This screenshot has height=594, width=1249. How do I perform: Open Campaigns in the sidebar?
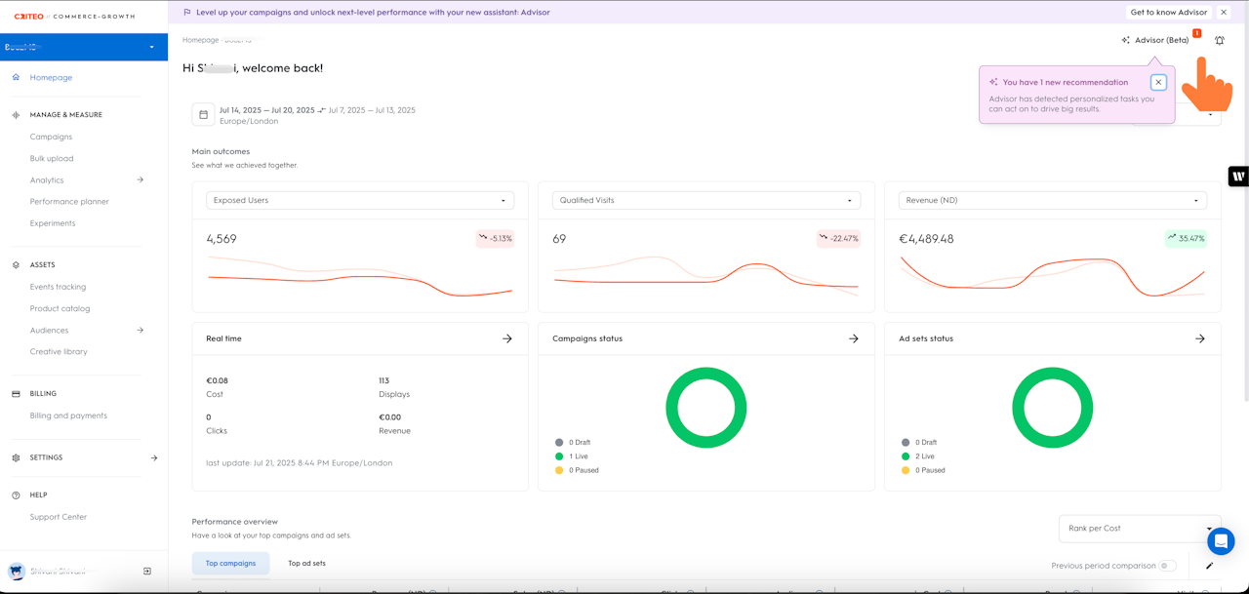51,137
